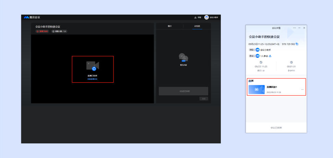Click the chat bubbles empty-state icon
333x158 pixels.
tap(183, 57)
